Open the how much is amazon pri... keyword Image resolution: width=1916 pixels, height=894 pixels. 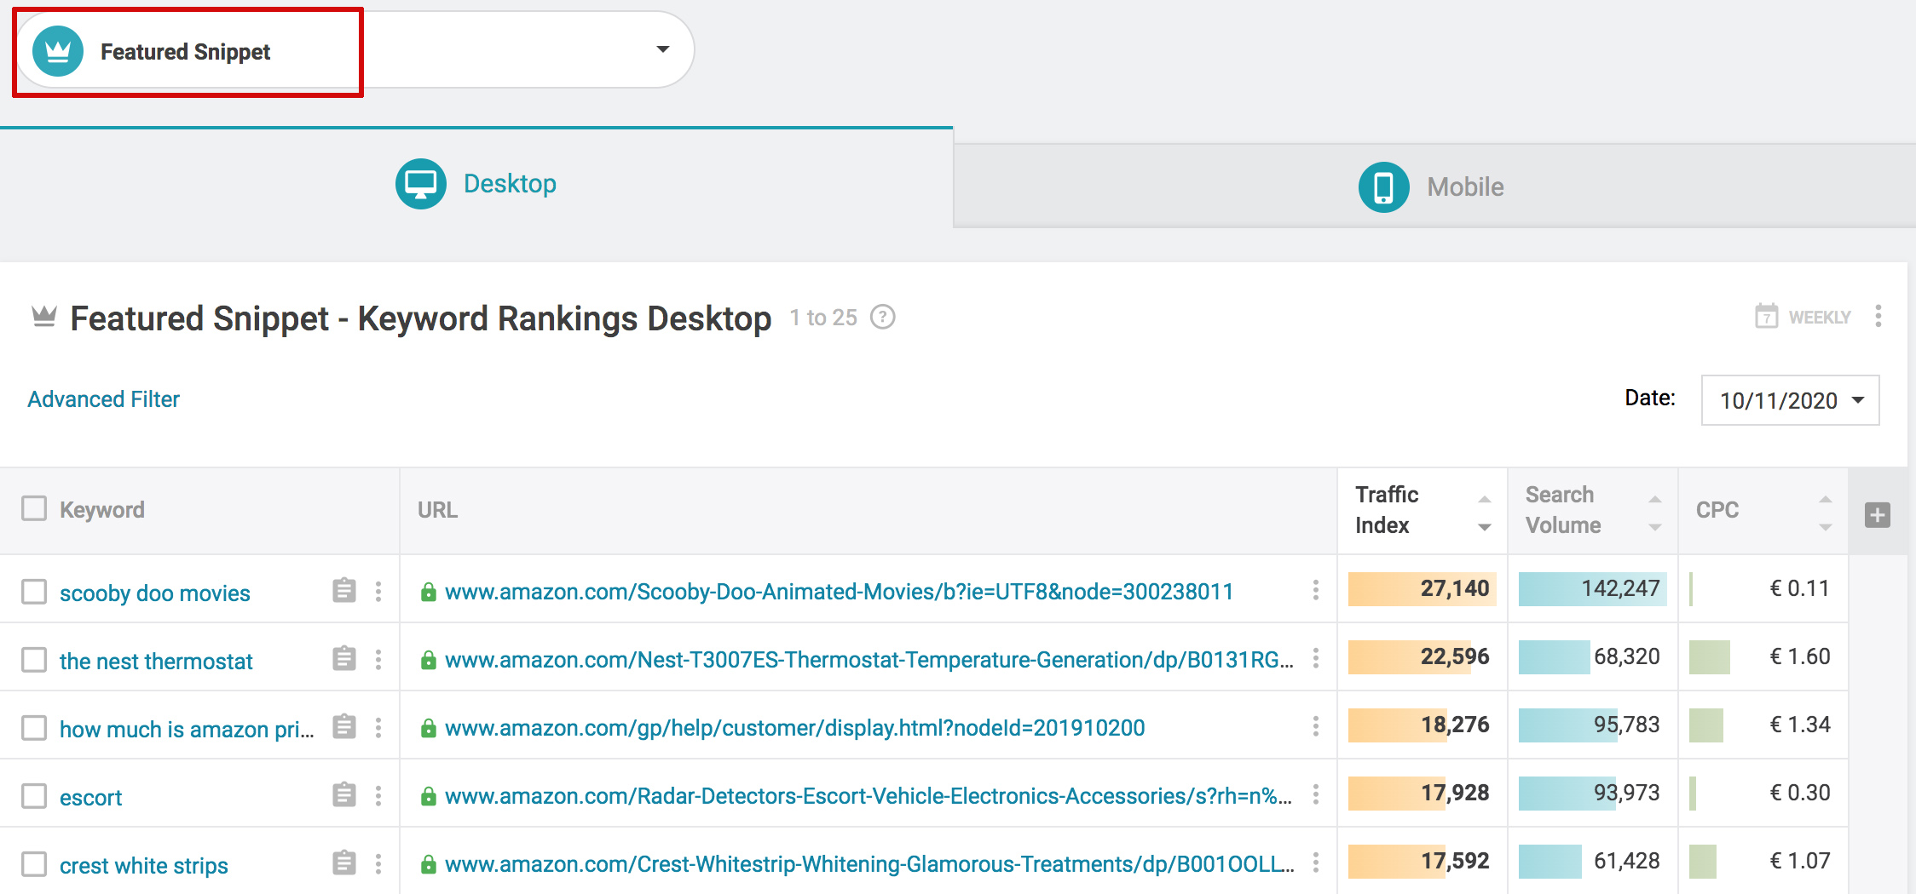click(187, 730)
